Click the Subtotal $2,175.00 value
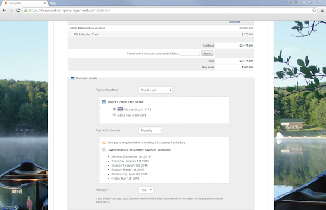The width and height of the screenshot is (326, 210). tap(246, 46)
